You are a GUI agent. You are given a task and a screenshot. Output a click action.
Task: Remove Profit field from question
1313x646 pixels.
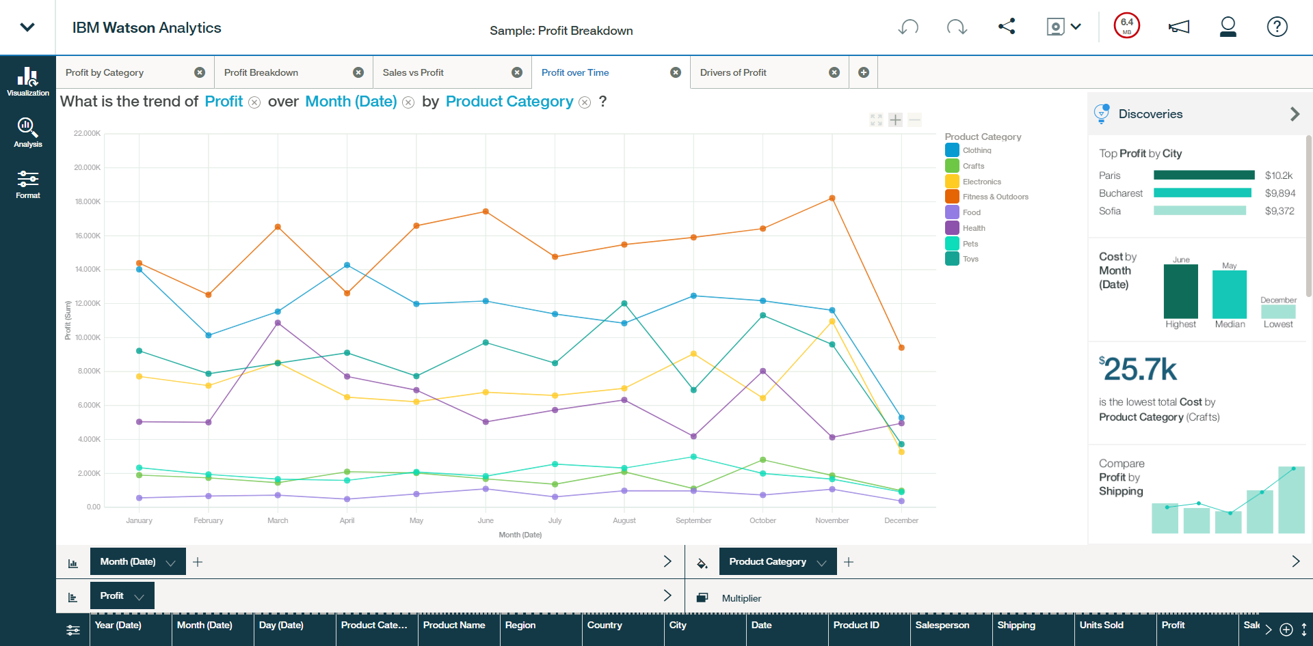coord(254,102)
